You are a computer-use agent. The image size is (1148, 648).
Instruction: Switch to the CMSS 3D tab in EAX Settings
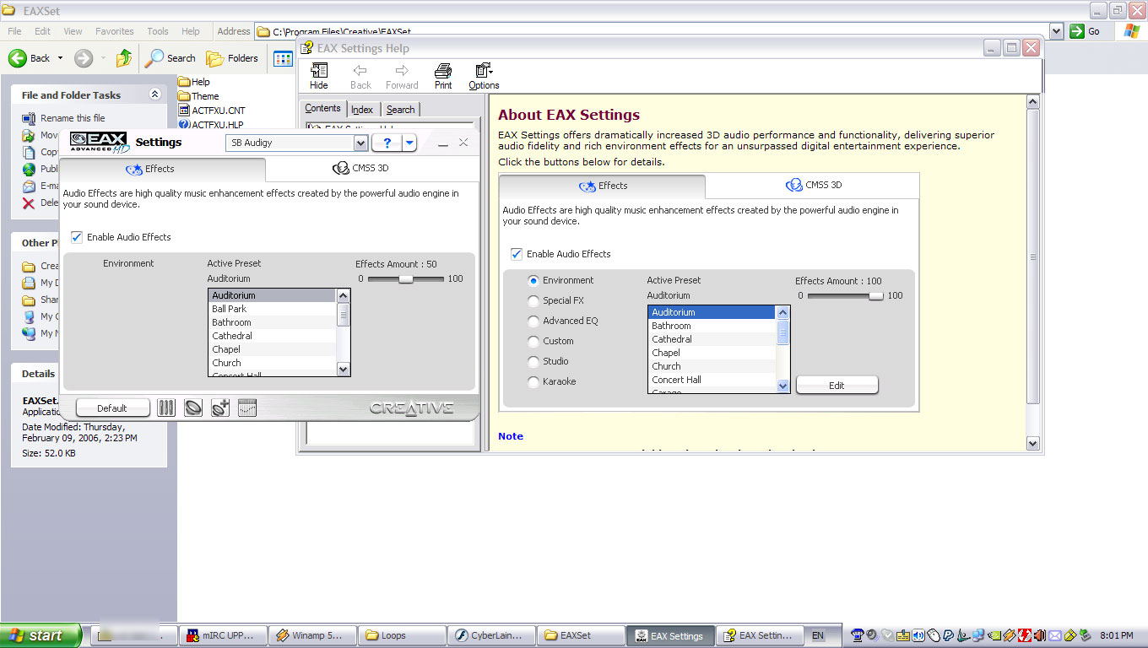[361, 169]
